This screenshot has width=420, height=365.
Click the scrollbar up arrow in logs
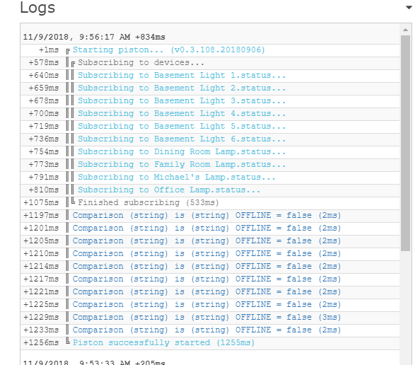(x=405, y=30)
